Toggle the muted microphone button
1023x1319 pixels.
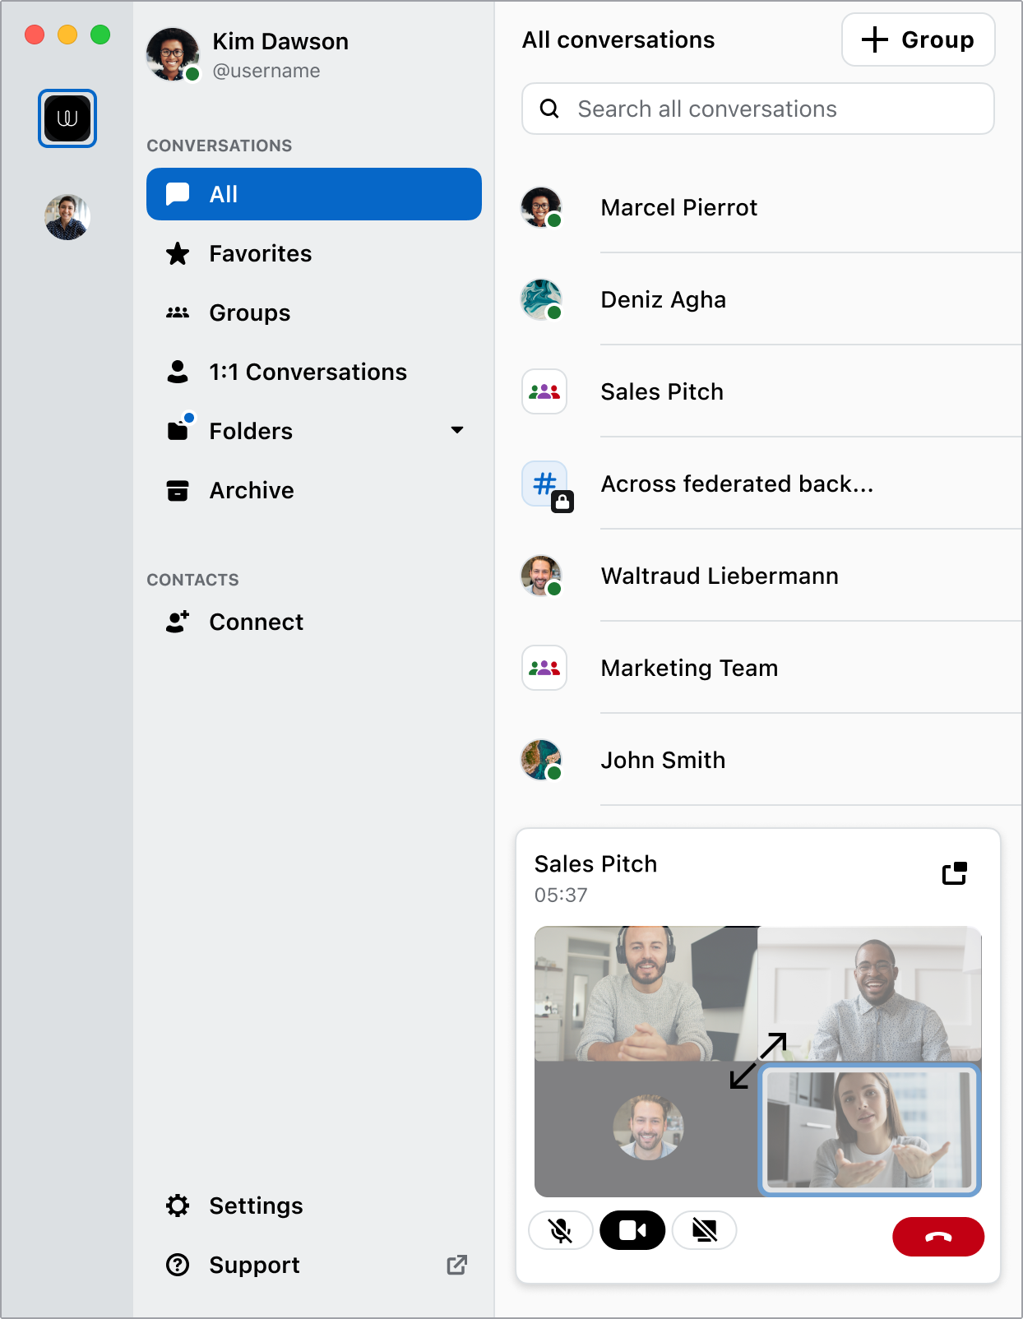tap(561, 1230)
